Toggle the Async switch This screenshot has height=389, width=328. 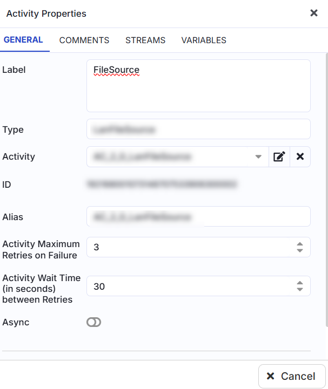click(x=93, y=322)
